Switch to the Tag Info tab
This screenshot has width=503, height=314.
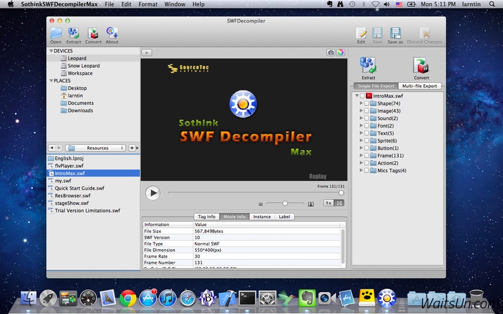click(x=206, y=217)
